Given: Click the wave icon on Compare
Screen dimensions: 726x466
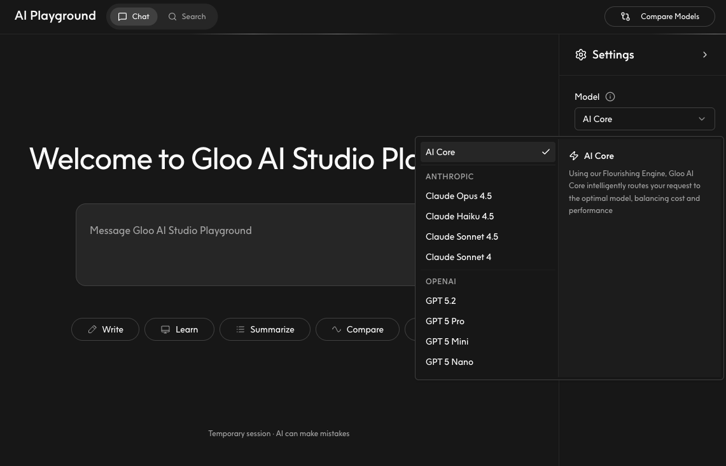Looking at the screenshot, I should coord(337,329).
